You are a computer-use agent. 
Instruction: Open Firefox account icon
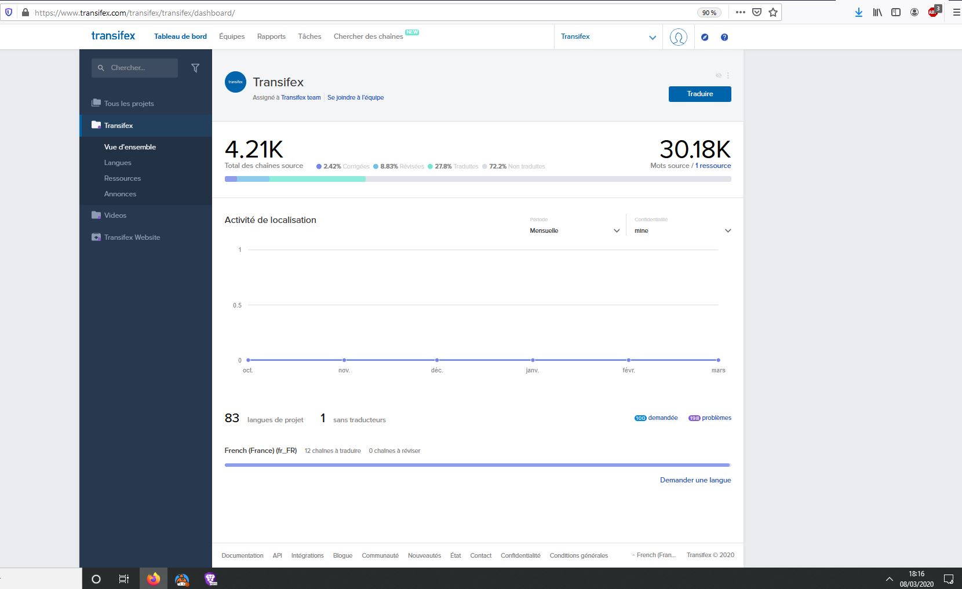(914, 12)
